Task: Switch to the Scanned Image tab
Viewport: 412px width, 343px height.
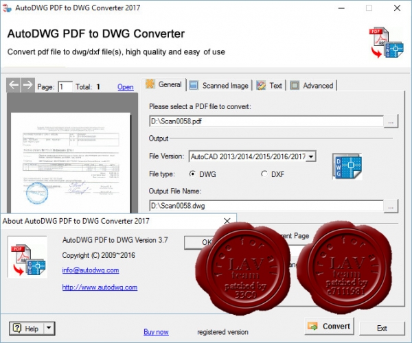Action: pos(220,86)
